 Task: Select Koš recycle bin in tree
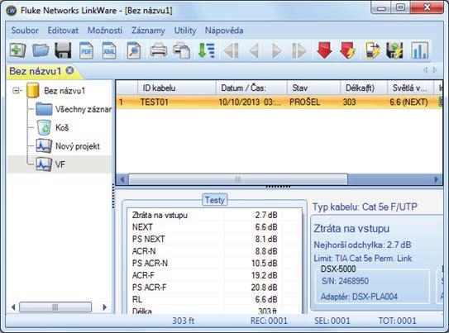[62, 127]
